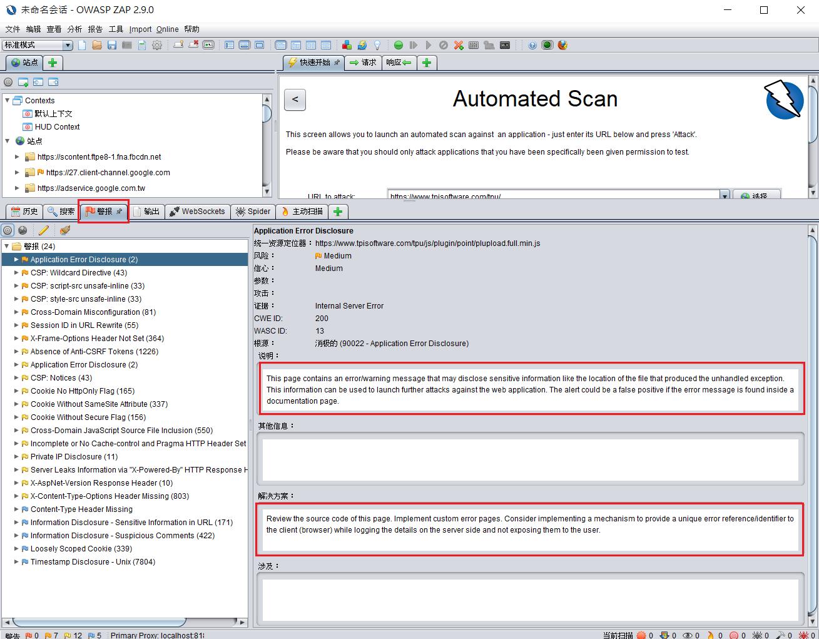Click the session properties document icon

click(x=142, y=45)
